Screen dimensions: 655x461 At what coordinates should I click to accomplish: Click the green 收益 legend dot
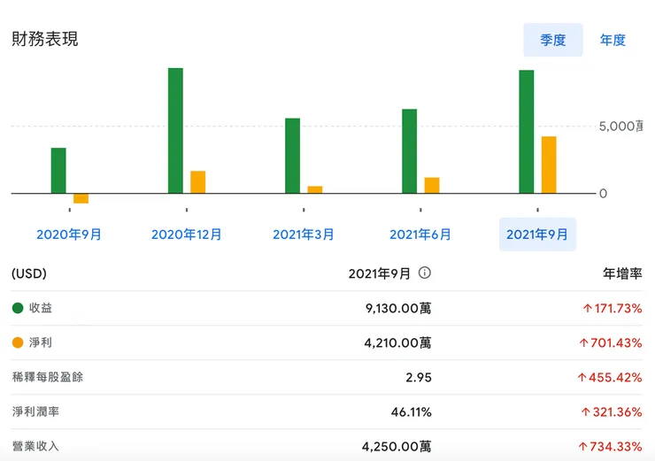(x=18, y=308)
